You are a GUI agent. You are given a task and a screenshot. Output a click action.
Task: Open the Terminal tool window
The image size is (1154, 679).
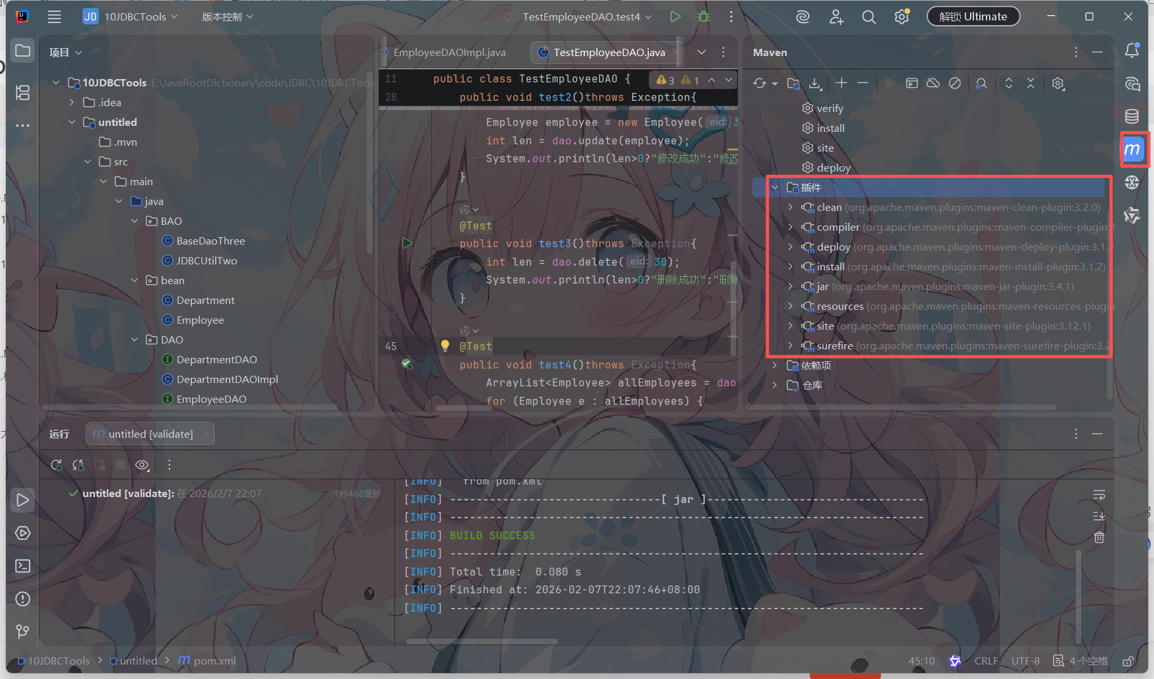coord(22,566)
